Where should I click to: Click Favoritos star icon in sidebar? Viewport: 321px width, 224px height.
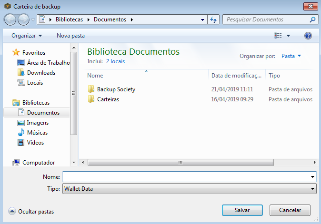click(16, 52)
